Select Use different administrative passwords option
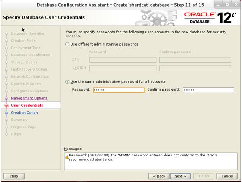The image size is (242, 182). (x=67, y=44)
